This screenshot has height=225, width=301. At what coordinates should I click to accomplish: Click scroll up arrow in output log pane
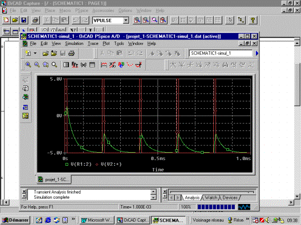coord(153,192)
